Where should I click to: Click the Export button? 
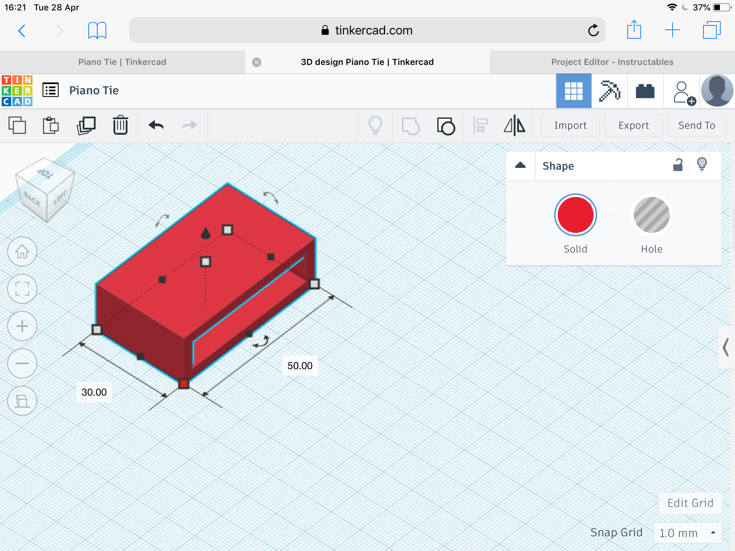633,125
